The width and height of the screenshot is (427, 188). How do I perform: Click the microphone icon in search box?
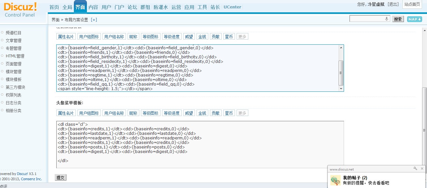click(387, 19)
